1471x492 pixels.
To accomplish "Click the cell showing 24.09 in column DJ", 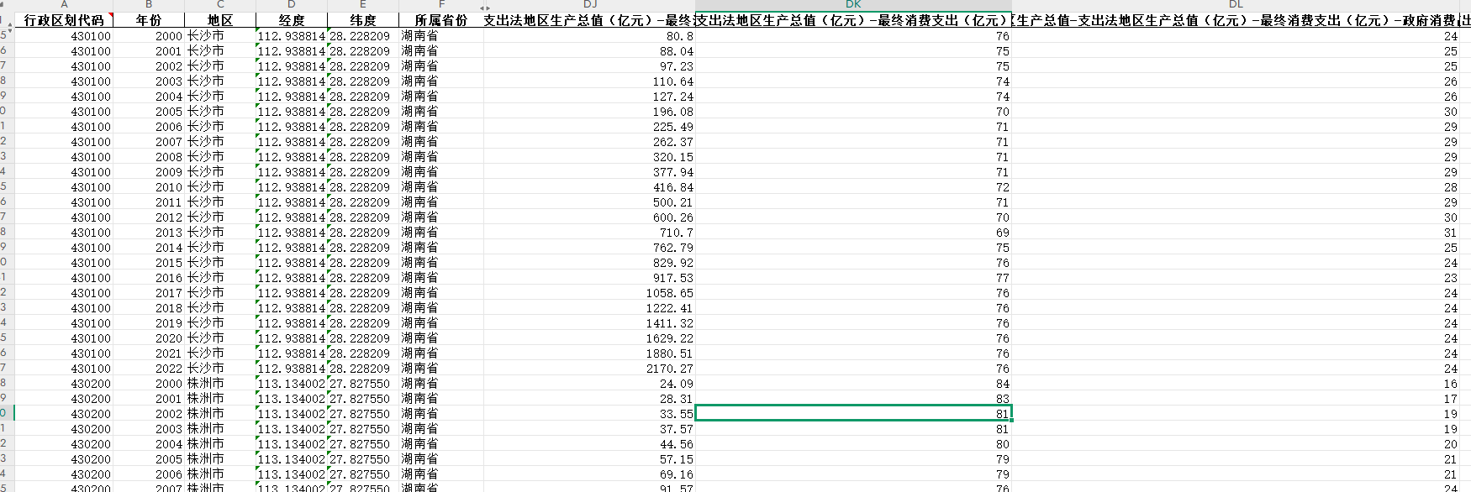I will (589, 384).
